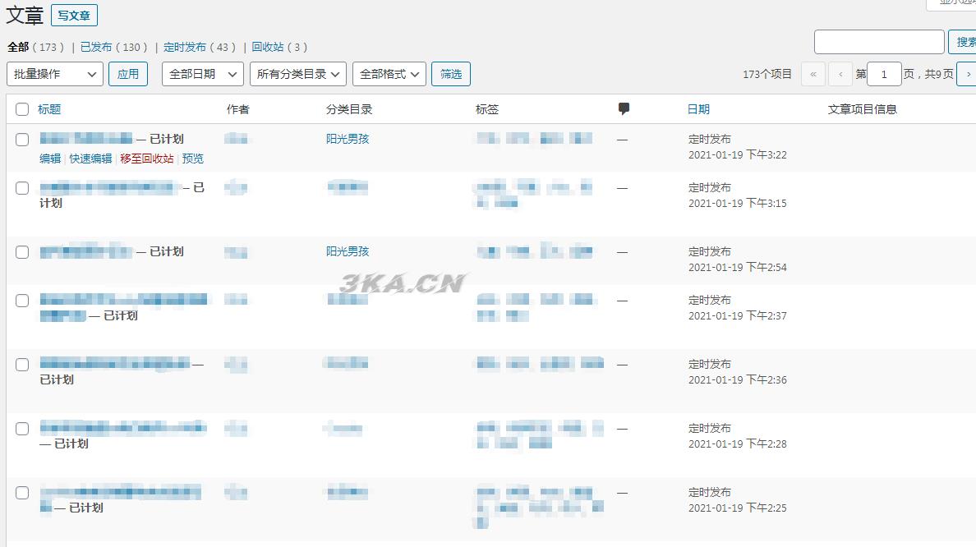Viewport: 976px width, 547px height.
Task: Open the 批量操作 bulk actions dropdown
Action: click(x=55, y=74)
